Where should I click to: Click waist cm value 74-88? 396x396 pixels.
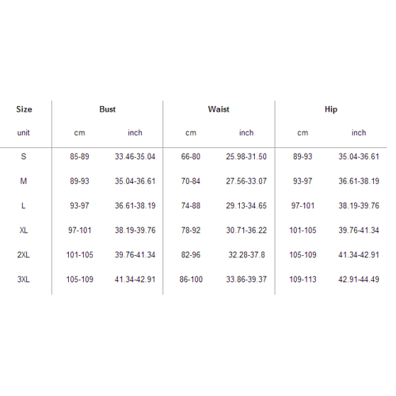tap(191, 206)
